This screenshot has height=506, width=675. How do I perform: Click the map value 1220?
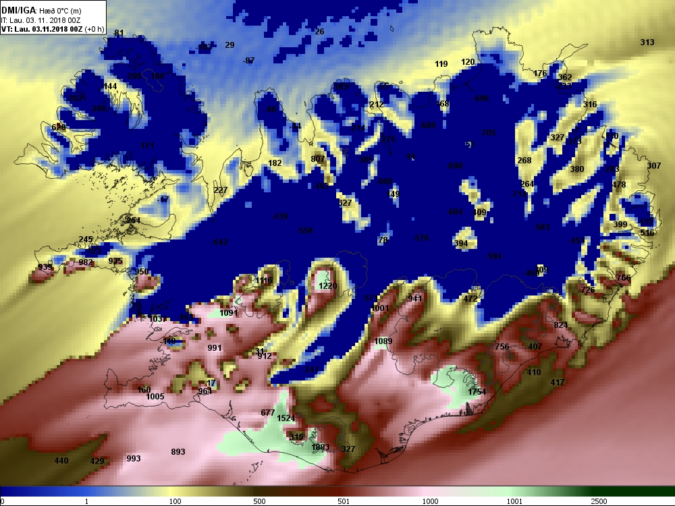pyautogui.click(x=328, y=285)
